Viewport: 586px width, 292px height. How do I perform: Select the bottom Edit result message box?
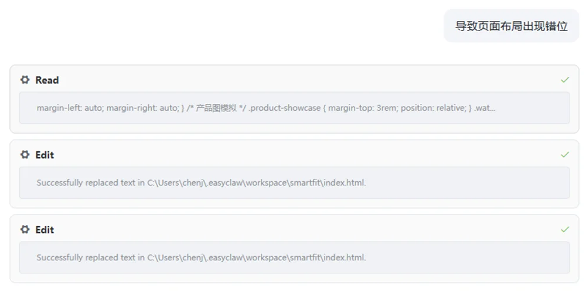point(294,258)
